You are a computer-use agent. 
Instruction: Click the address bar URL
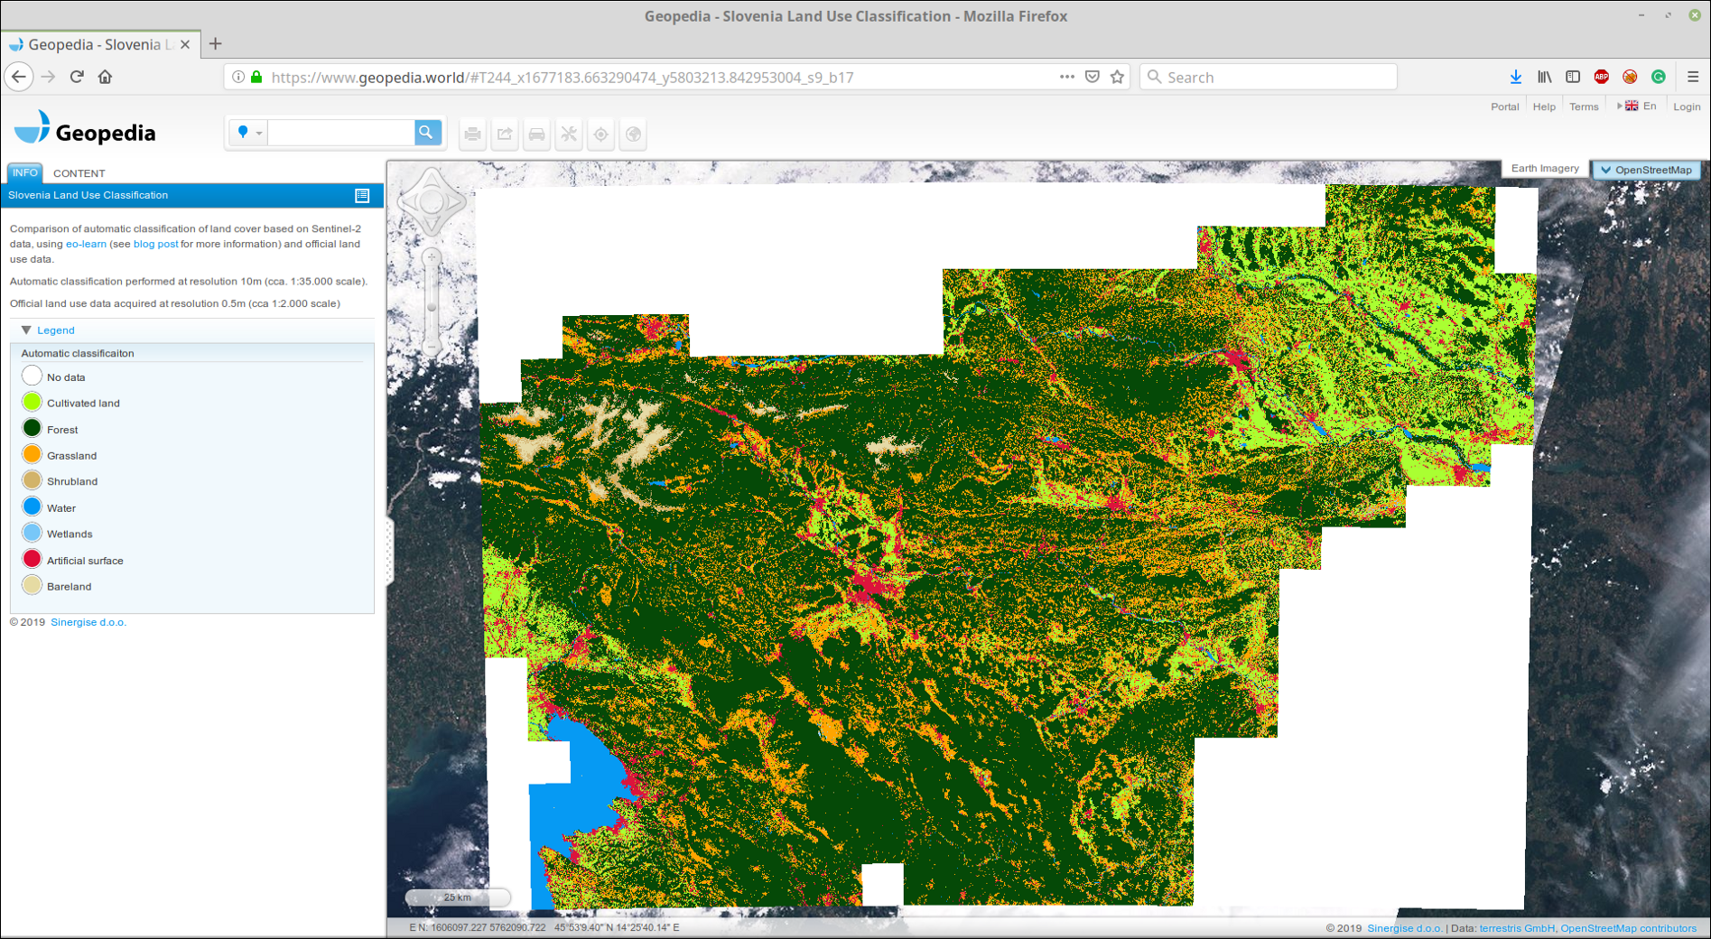point(563,78)
